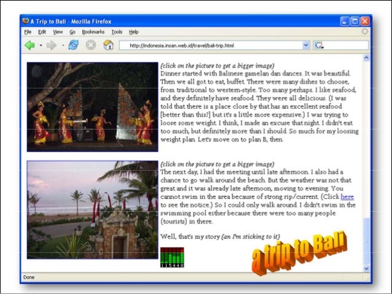Click the address bar URL field

(x=209, y=45)
